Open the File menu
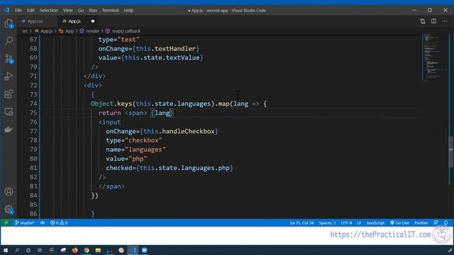Screen dimensions: 454x255 point(18,10)
